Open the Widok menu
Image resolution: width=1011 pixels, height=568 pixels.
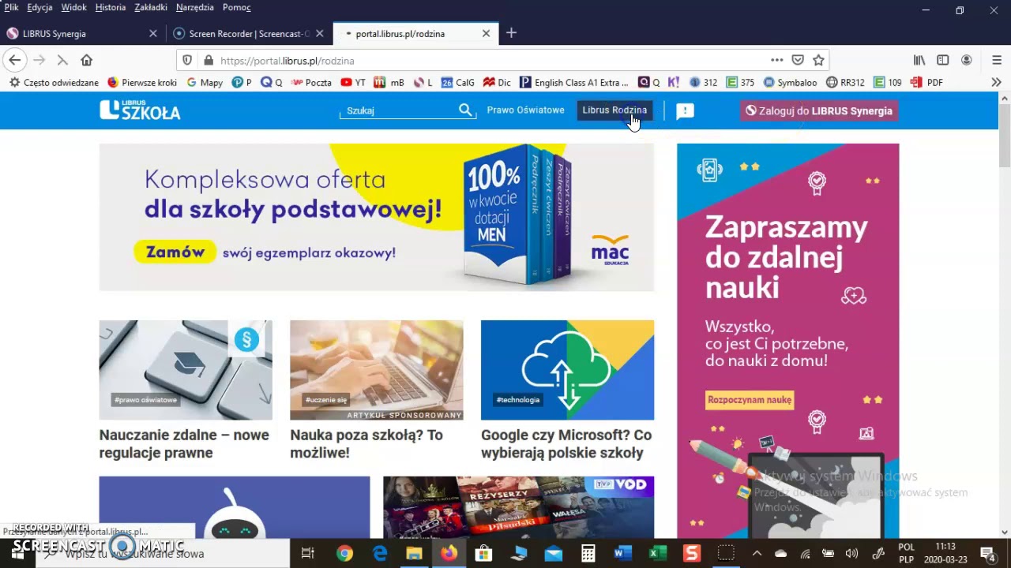tap(73, 7)
